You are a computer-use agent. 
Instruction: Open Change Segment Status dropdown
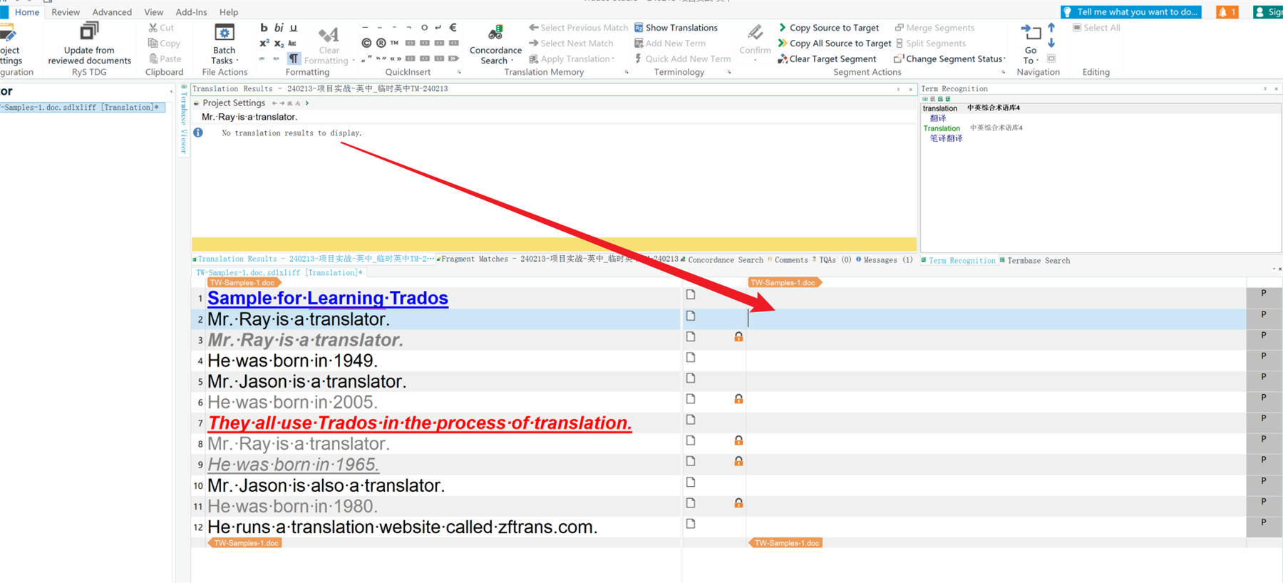tap(949, 59)
